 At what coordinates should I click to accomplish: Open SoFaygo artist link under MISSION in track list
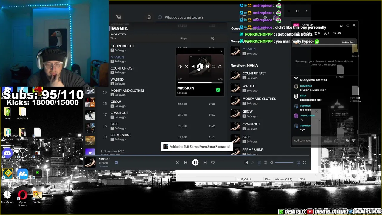120,62
